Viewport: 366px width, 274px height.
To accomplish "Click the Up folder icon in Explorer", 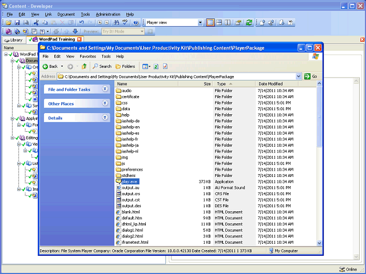I will (x=84, y=66).
